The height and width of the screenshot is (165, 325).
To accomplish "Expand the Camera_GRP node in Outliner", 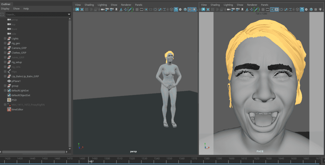I will (5, 48).
